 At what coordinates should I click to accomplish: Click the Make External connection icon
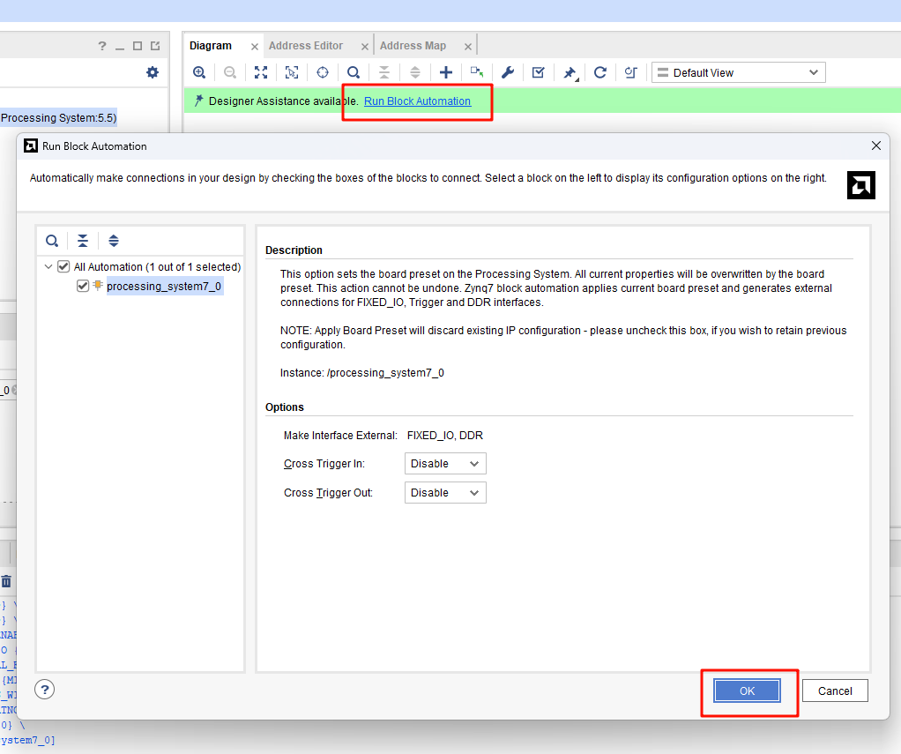[476, 72]
